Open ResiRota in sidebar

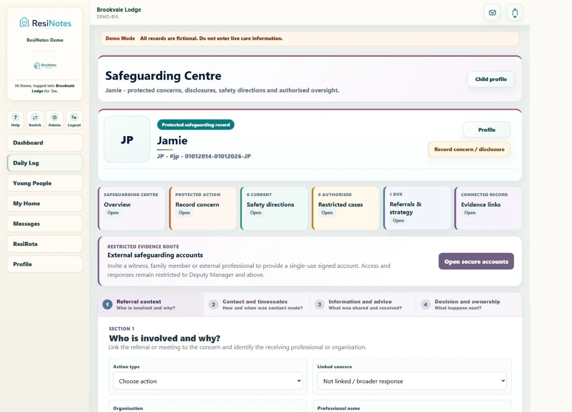pos(45,244)
